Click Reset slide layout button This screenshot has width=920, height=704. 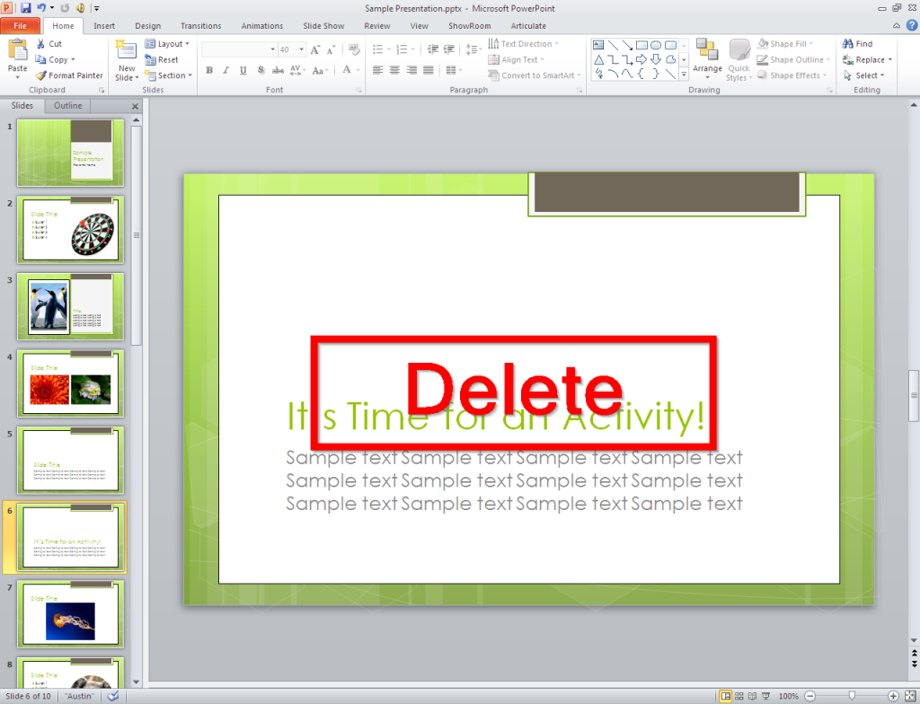pos(164,59)
